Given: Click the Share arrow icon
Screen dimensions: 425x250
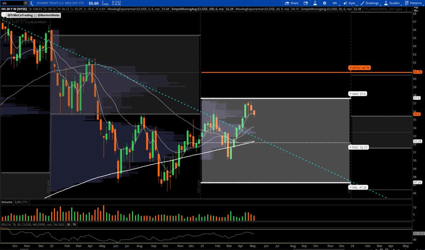Looking at the screenshot, I should click(x=287, y=3).
